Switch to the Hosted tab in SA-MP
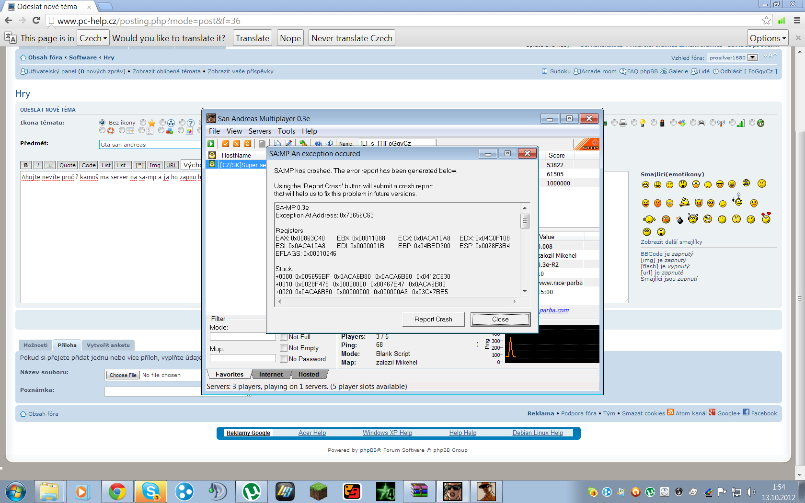 click(x=309, y=375)
